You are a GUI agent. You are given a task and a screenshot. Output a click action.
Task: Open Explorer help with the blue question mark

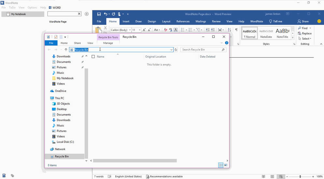pos(227,43)
